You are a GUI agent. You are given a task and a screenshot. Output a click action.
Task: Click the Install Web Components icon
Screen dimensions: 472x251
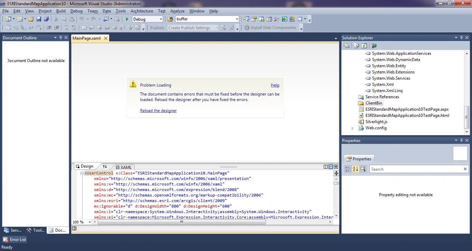pos(247,28)
